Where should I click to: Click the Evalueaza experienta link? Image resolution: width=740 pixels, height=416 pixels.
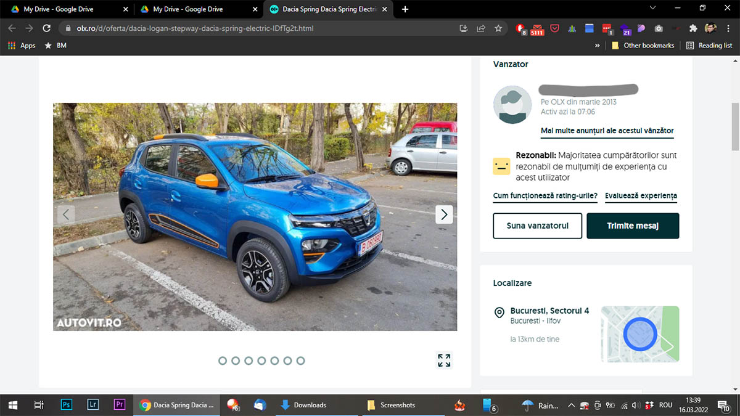click(x=641, y=196)
